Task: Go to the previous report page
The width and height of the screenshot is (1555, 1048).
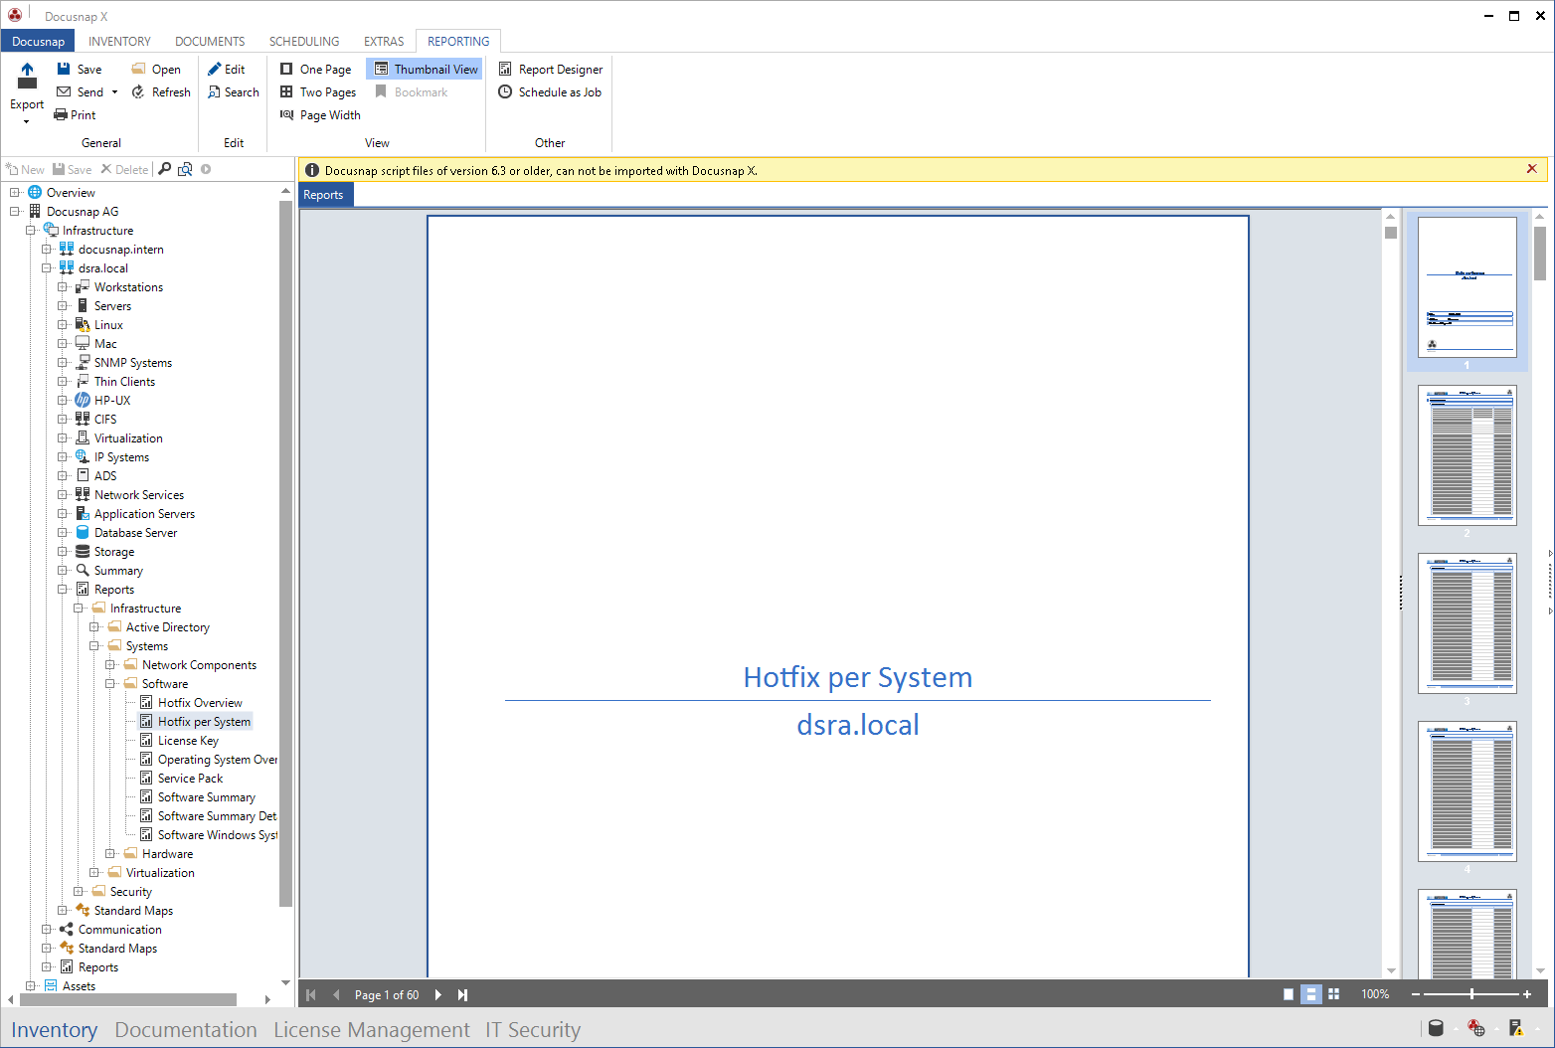Action: point(336,994)
